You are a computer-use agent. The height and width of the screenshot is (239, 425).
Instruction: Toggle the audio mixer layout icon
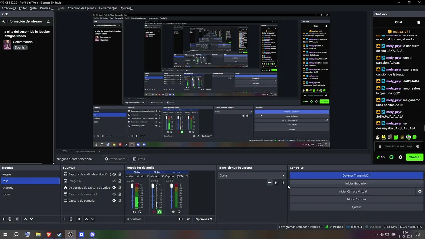(x=181, y=219)
